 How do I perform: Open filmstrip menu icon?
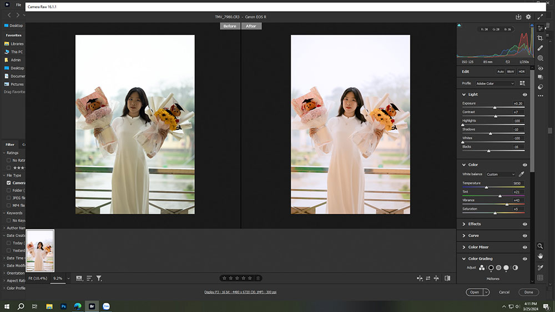coord(79,278)
